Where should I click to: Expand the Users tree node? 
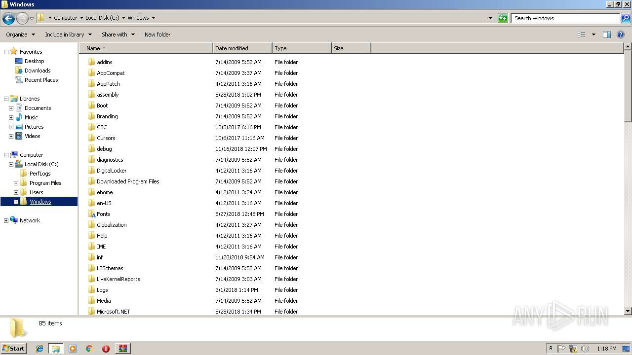coord(16,192)
